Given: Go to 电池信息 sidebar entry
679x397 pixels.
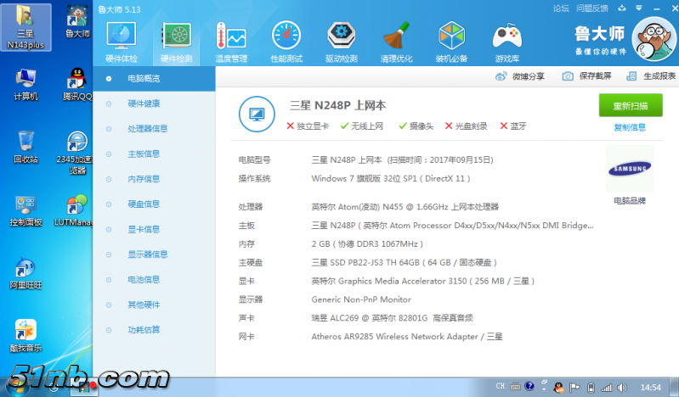Looking at the screenshot, I should [143, 279].
